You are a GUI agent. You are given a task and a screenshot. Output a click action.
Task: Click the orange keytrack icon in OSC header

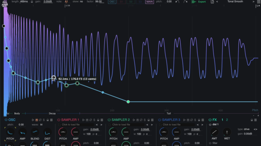pos(37,120)
